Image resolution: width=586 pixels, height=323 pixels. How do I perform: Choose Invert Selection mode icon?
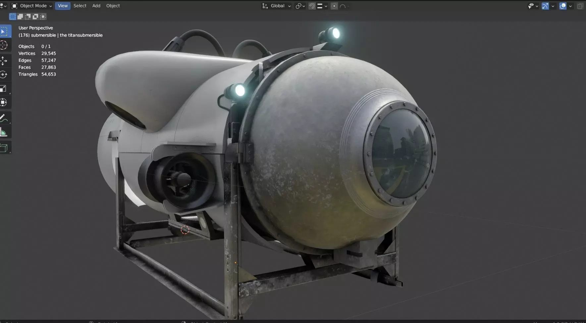click(x=35, y=17)
